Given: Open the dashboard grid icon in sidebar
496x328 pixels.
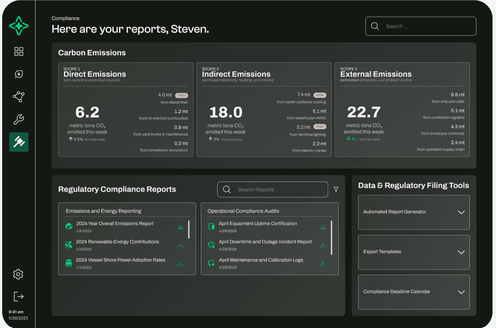Looking at the screenshot, I should (x=19, y=51).
